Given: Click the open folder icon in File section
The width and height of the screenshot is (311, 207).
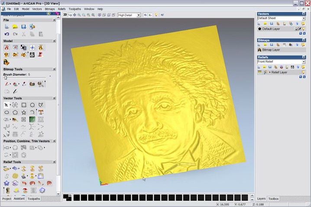Looking at the screenshot, I should tap(15, 26).
